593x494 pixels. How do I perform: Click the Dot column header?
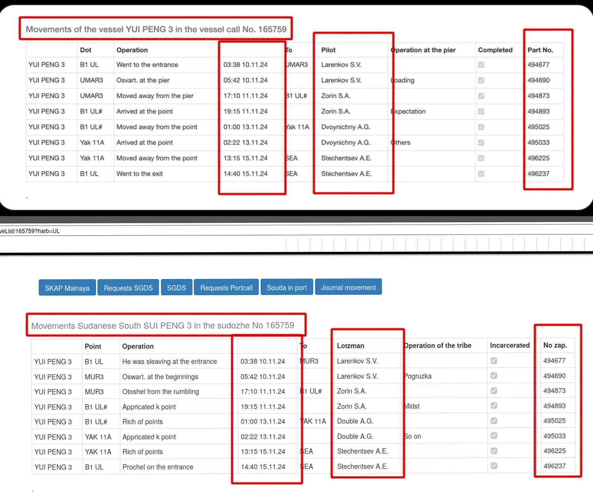(x=86, y=50)
